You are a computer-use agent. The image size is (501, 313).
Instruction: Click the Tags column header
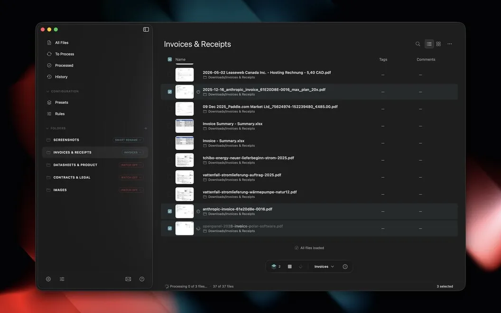point(383,59)
